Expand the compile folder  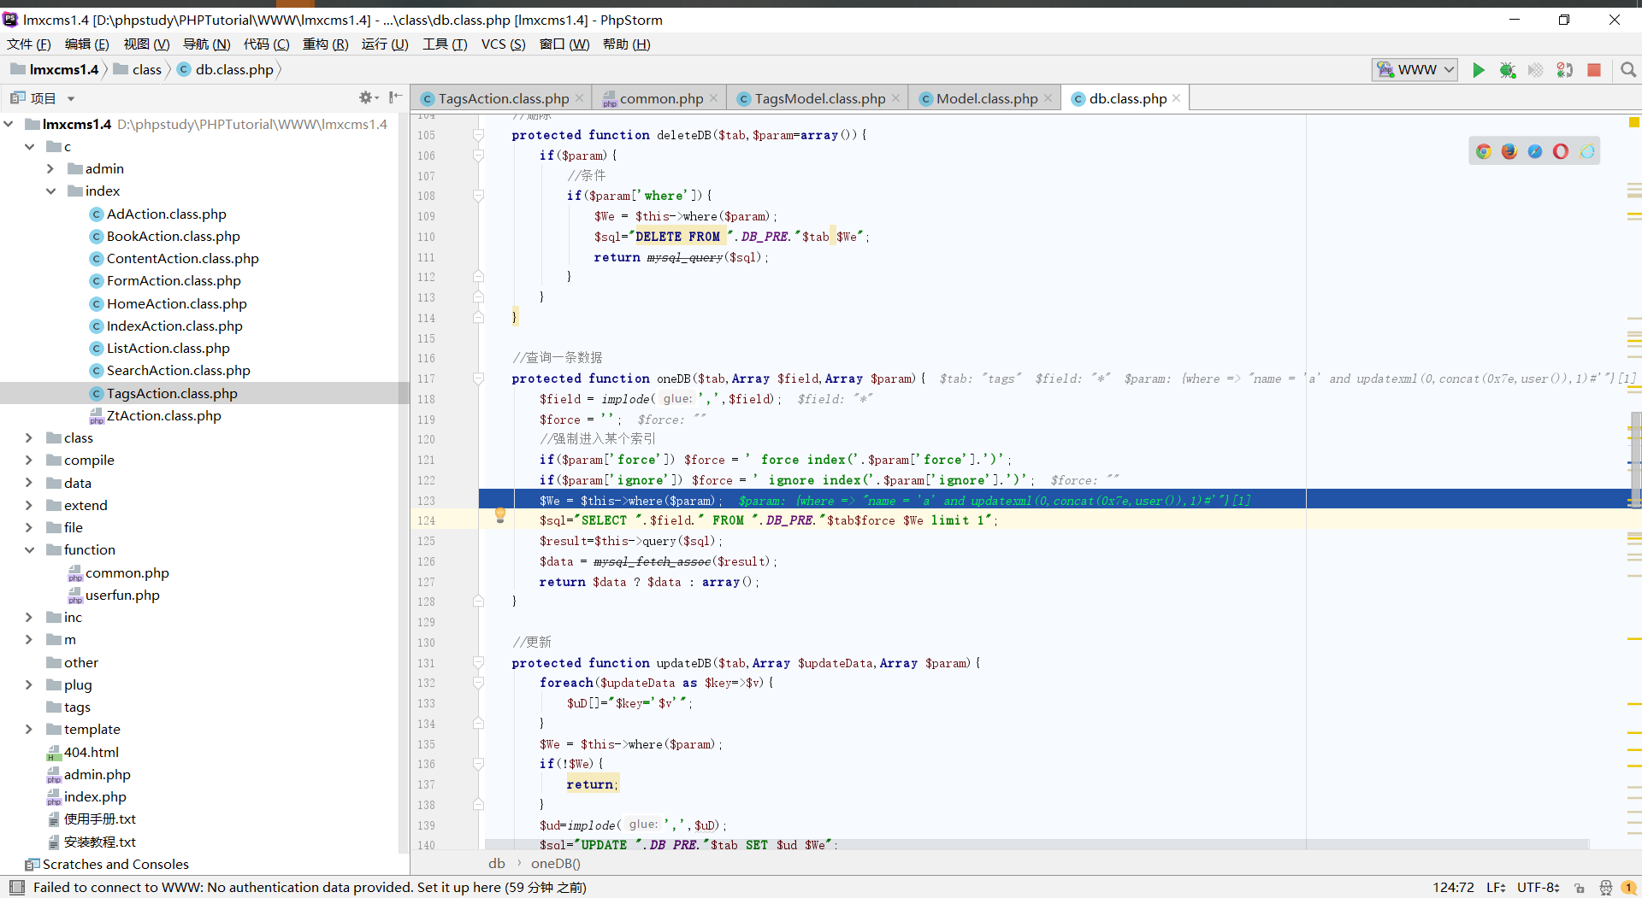pos(29,460)
